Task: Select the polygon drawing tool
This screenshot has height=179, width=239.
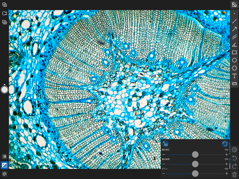Action: coord(234,68)
